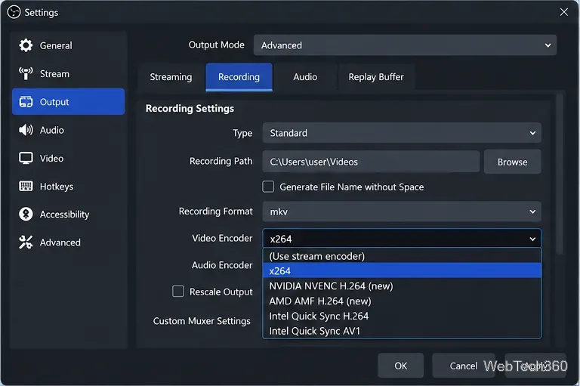Open the Hotkeys settings category label

tap(57, 186)
